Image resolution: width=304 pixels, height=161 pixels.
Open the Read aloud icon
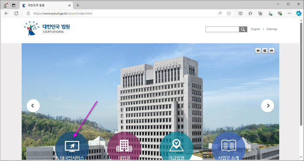(x=220, y=13)
